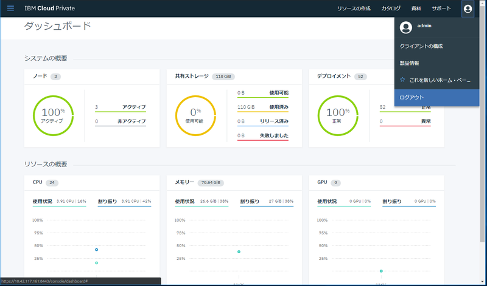
Task: Click the デプロイメント 100% 正常 gauge
Action: click(x=338, y=115)
